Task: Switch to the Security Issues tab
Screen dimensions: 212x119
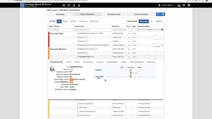Action: point(114,14)
